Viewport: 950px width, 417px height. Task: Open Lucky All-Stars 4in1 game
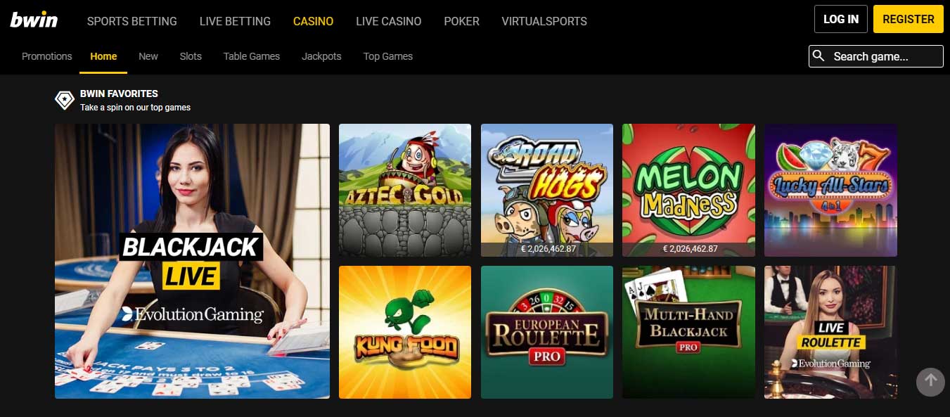click(830, 191)
